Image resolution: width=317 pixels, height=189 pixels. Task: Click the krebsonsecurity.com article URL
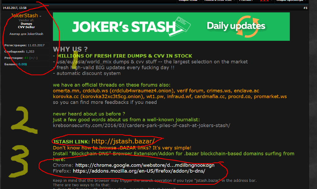pyautogui.click(x=141, y=125)
